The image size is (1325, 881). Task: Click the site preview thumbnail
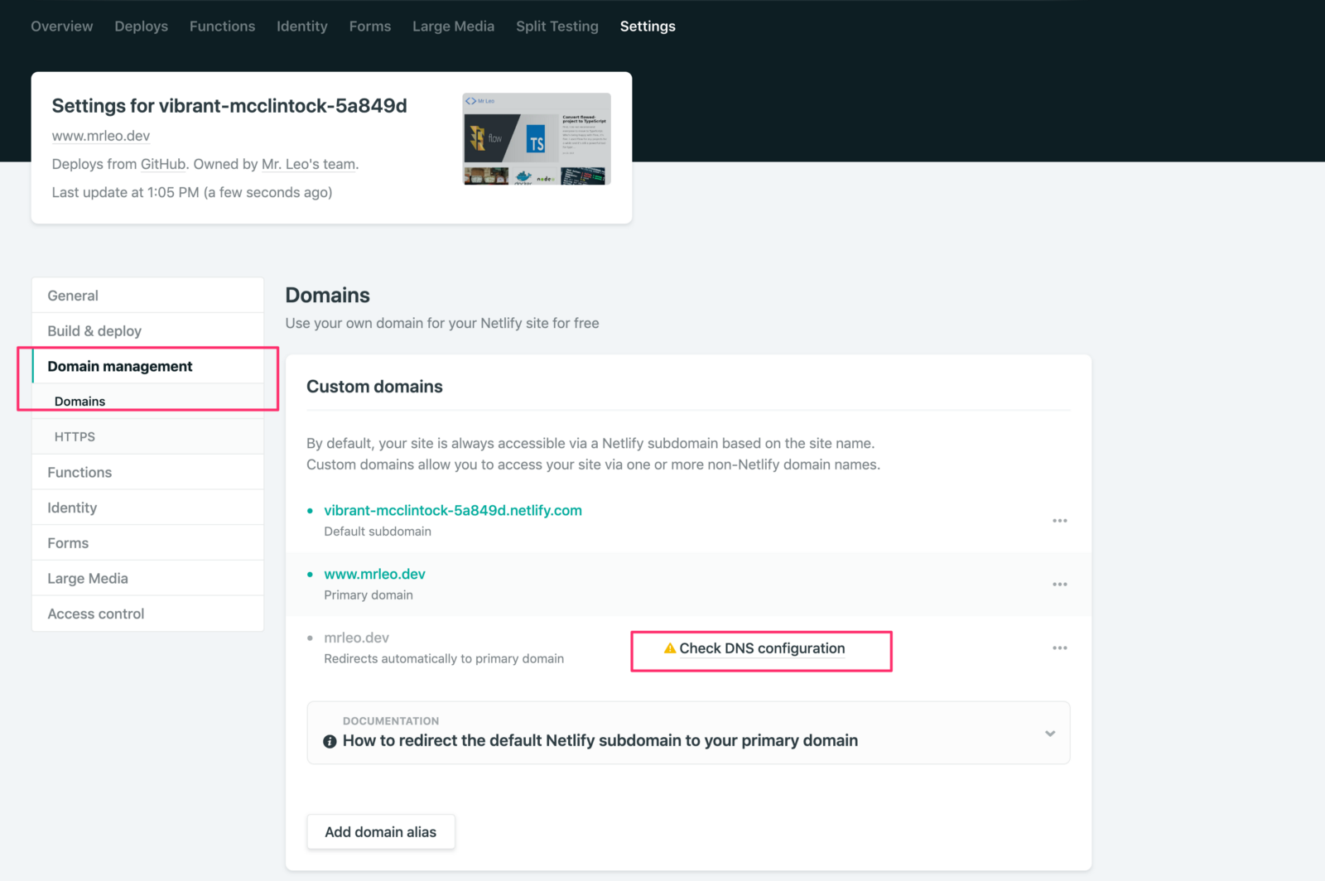[537, 139]
